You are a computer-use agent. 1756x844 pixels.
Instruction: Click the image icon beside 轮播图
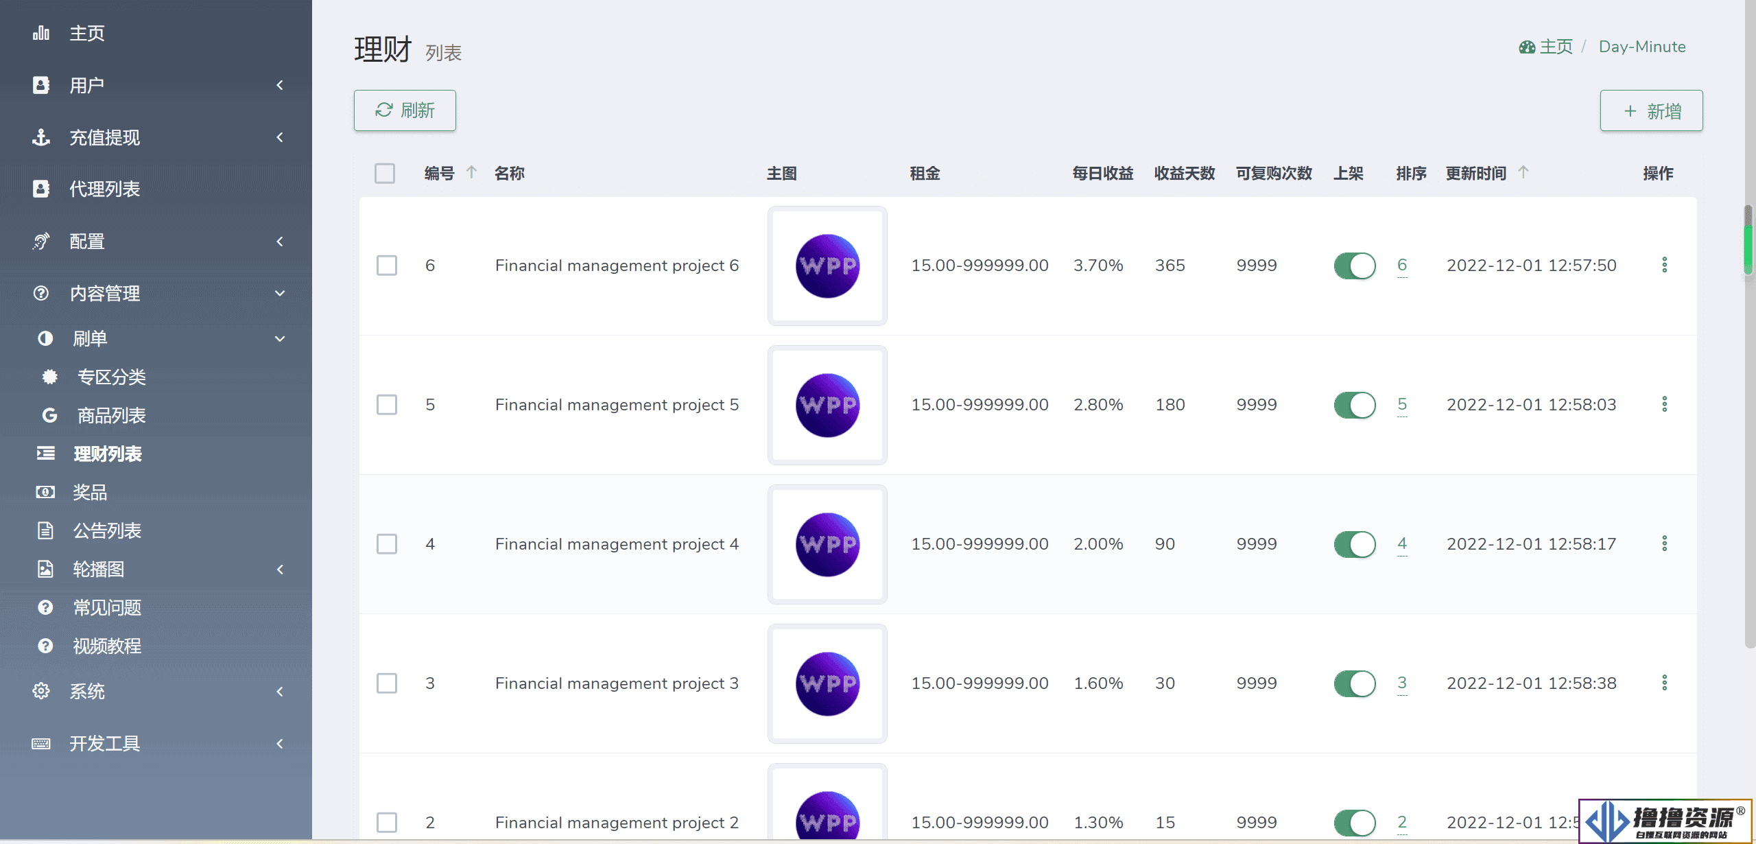click(45, 569)
